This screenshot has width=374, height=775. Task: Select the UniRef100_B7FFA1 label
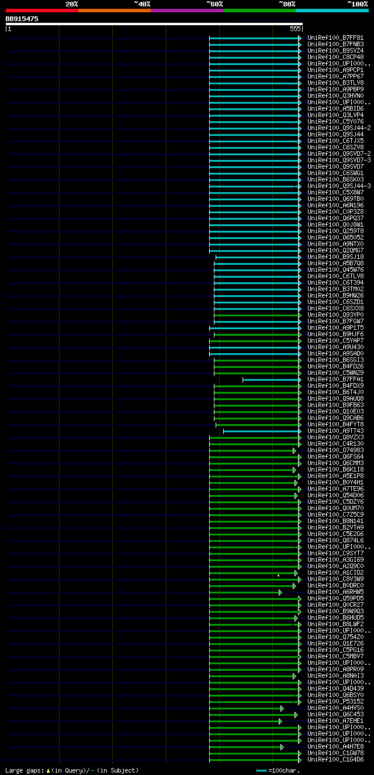point(335,379)
